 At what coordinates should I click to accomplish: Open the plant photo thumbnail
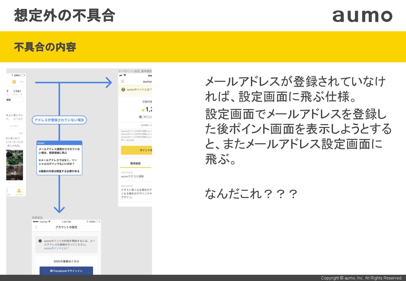coord(15,157)
